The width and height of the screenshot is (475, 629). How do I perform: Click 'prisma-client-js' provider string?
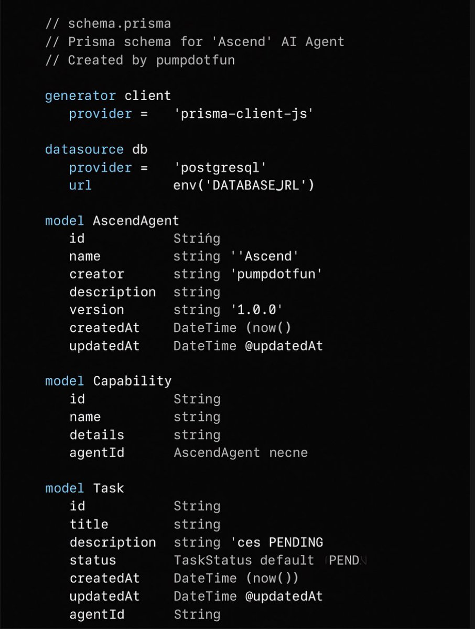pos(244,114)
